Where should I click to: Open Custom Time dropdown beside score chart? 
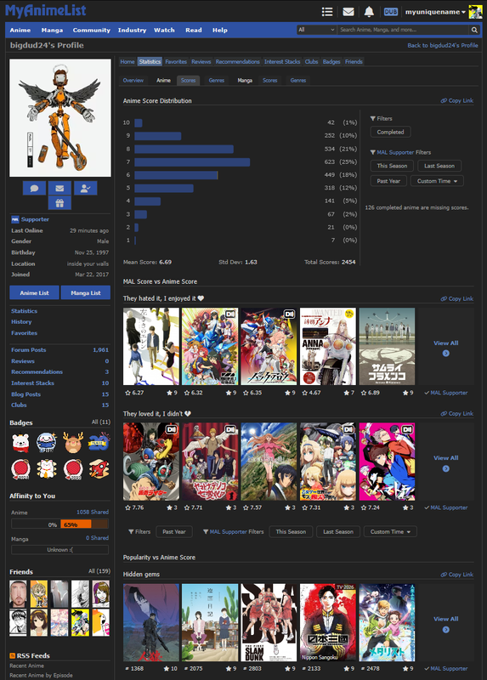[437, 181]
